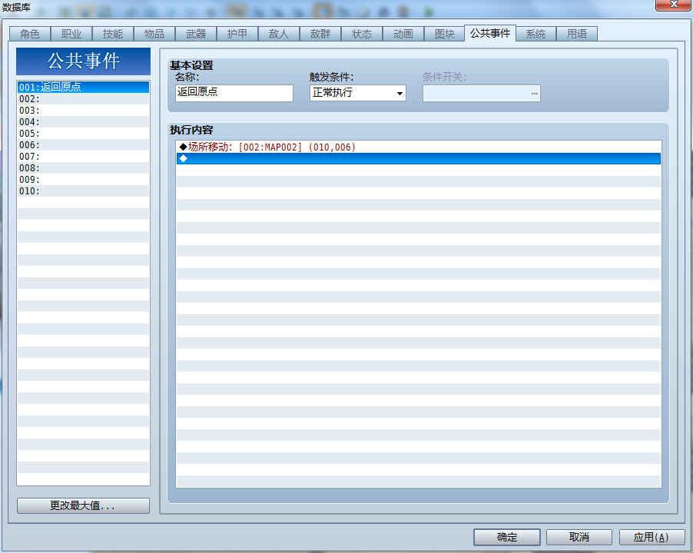Image resolution: width=693 pixels, height=553 pixels.
Task: Go to the 技能 tab
Action: point(113,34)
